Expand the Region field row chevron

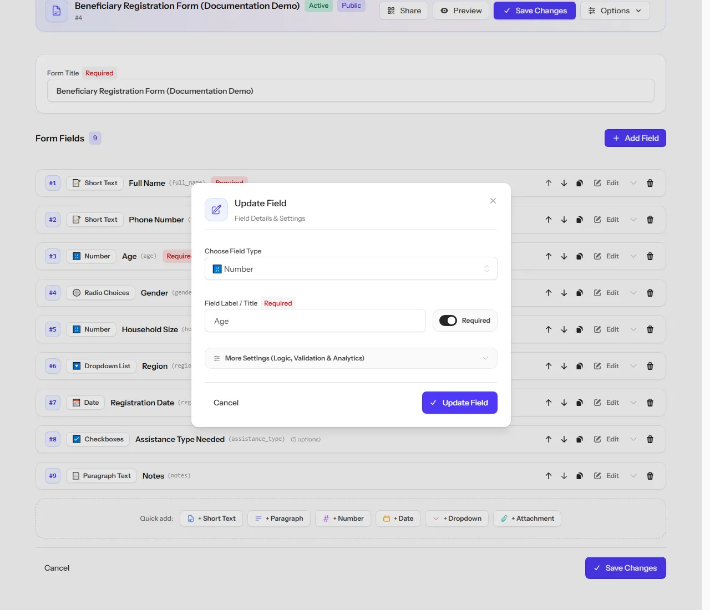633,366
